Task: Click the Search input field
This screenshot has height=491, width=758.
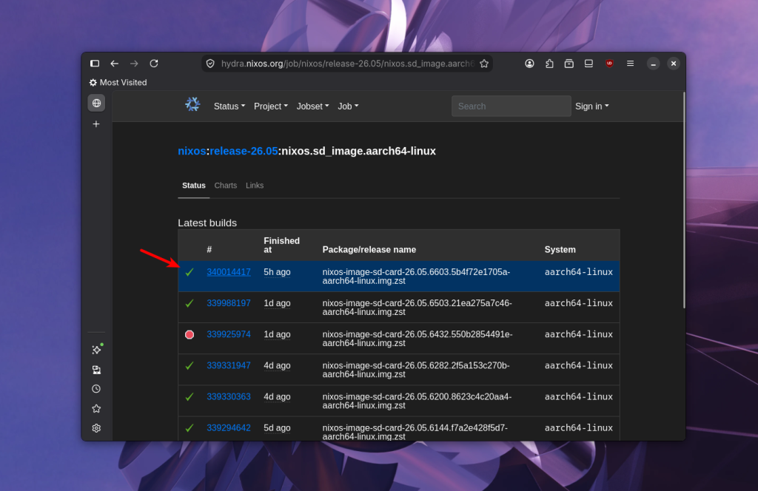Action: [x=511, y=106]
